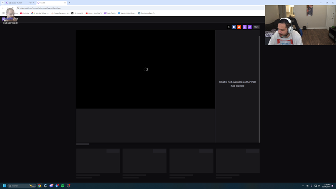Click the purple link-style share icon

pyautogui.click(x=245, y=27)
